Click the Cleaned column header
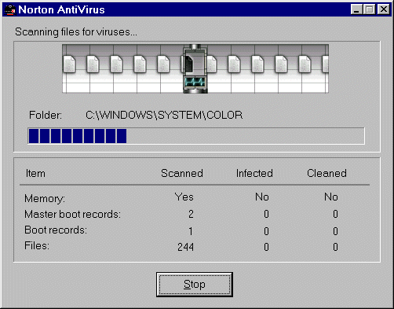Image resolution: width=394 pixels, height=309 pixels. pos(327,173)
